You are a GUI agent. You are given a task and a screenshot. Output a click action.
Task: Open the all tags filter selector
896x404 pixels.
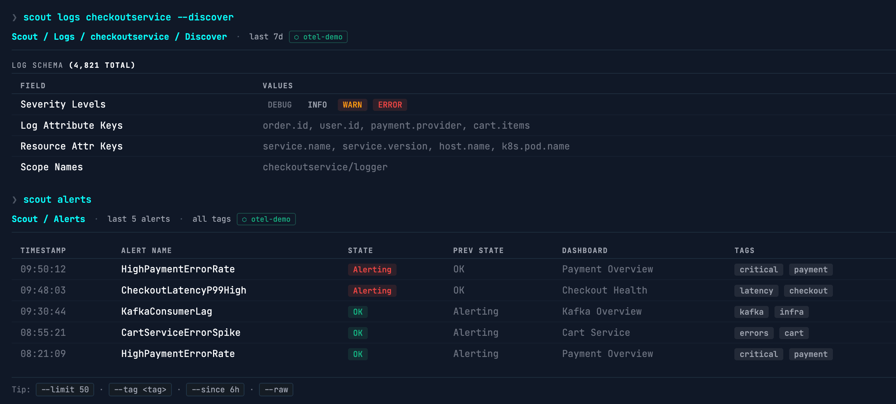point(211,219)
